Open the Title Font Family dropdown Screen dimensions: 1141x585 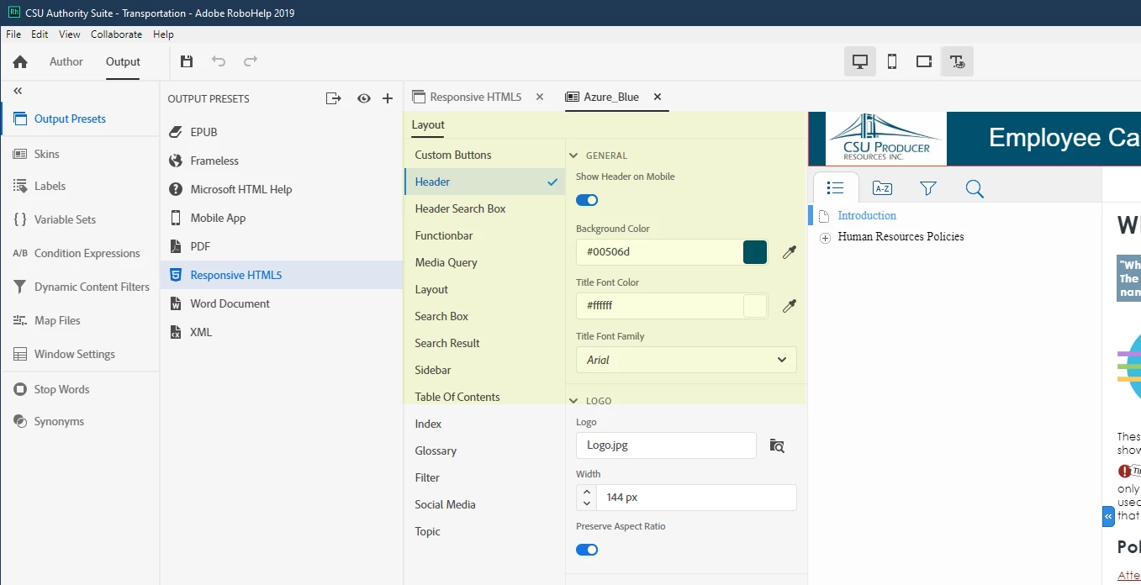point(686,360)
